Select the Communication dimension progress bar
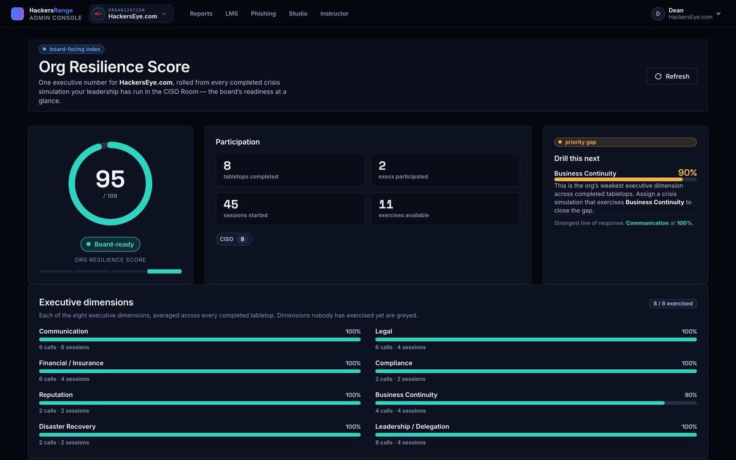The image size is (736, 460). point(200,339)
